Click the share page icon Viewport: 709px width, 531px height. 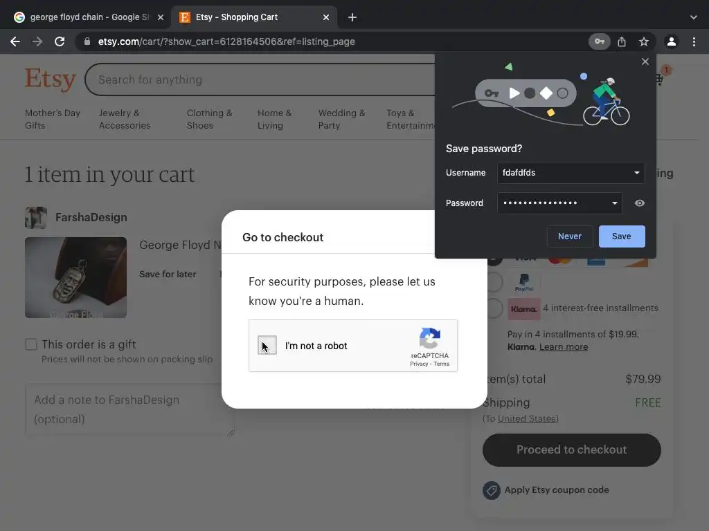622,41
